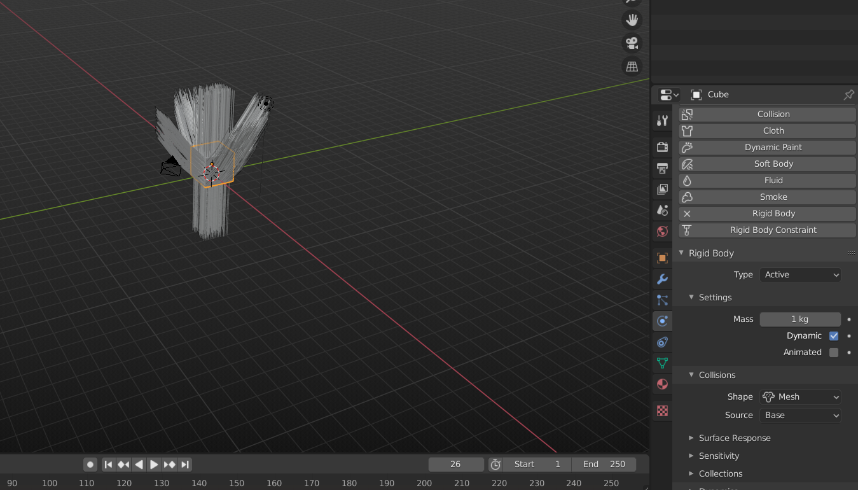Viewport: 858px width, 490px height.
Task: Click the Mass 1 kg field
Action: point(800,319)
